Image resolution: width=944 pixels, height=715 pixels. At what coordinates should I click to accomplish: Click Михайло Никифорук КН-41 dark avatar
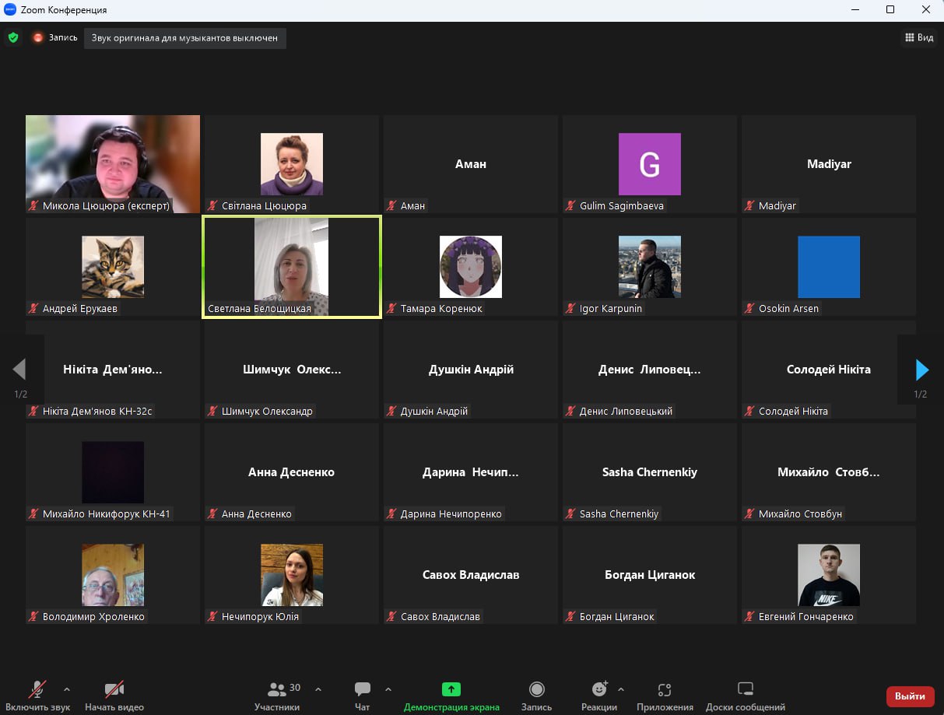point(113,472)
